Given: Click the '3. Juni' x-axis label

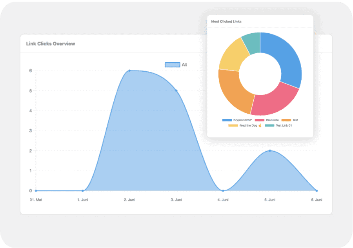Looking at the screenshot, I should [x=176, y=200].
